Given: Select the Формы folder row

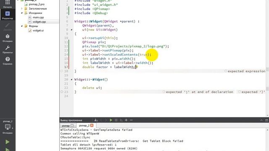Looking at the screenshot, I should click(33, 26).
